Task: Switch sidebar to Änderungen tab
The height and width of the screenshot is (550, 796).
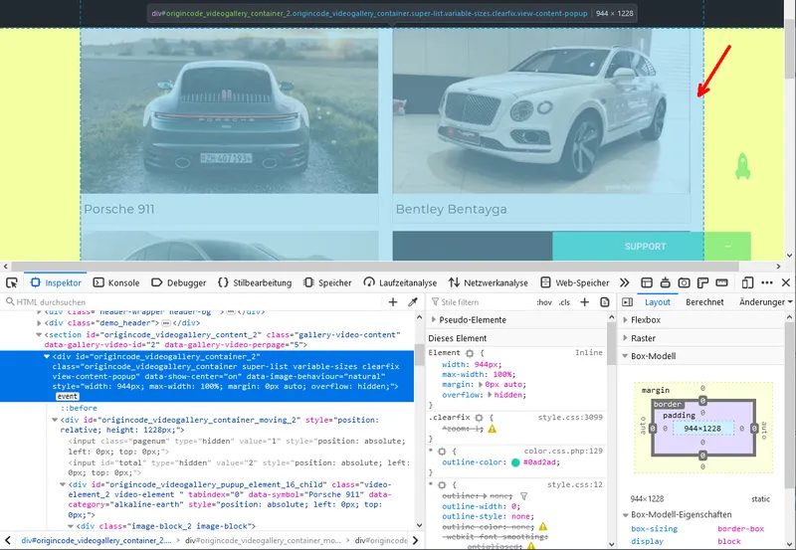Action: pos(762,302)
